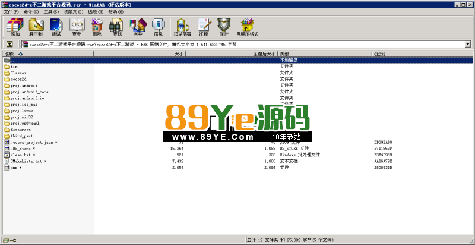Click the status bar drive icon

pyautogui.click(x=6, y=240)
